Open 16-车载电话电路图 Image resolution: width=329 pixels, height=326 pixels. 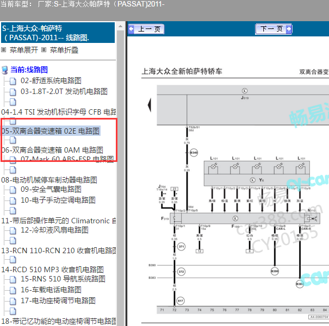[51, 290]
